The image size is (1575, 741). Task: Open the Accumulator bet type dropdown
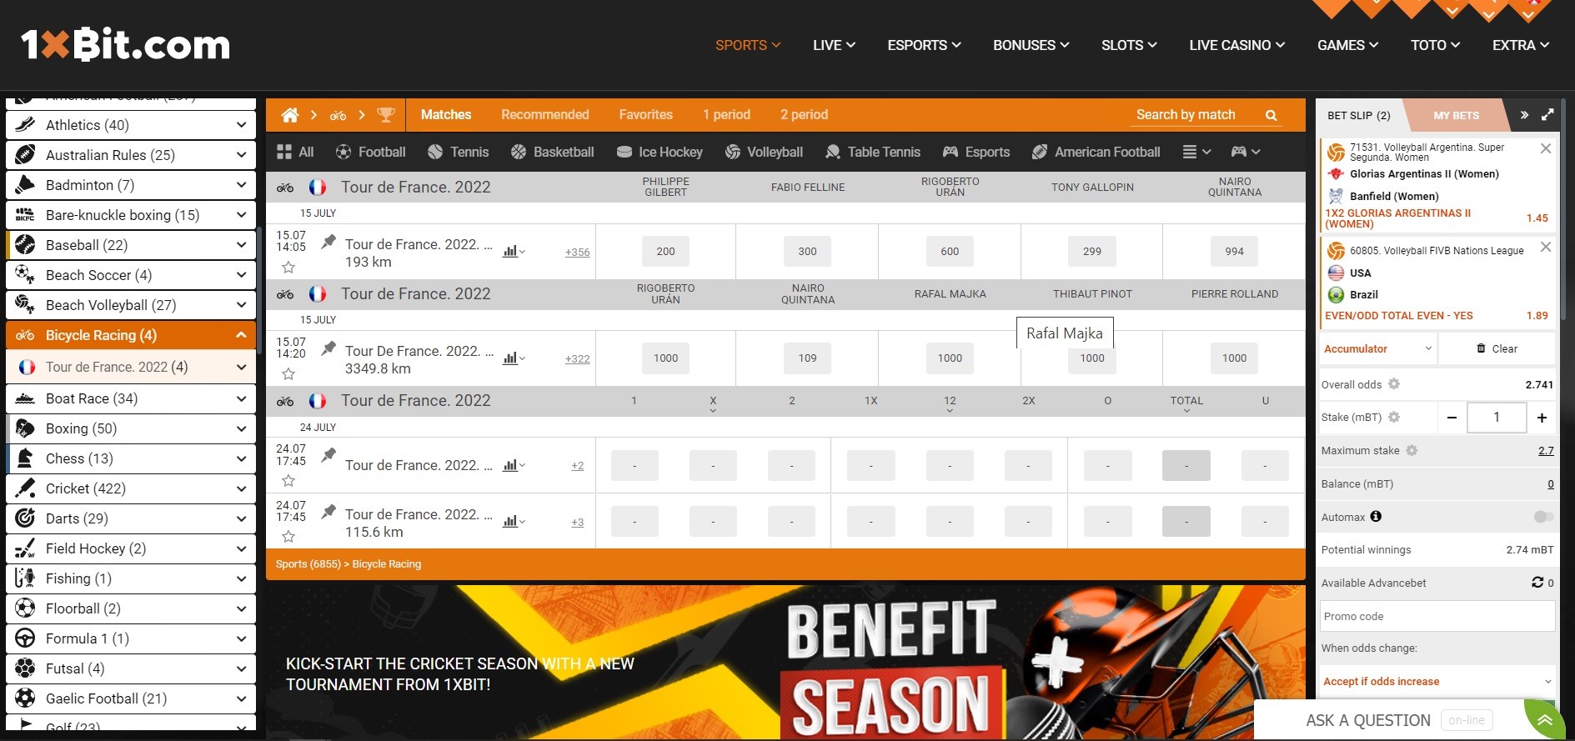click(1377, 348)
